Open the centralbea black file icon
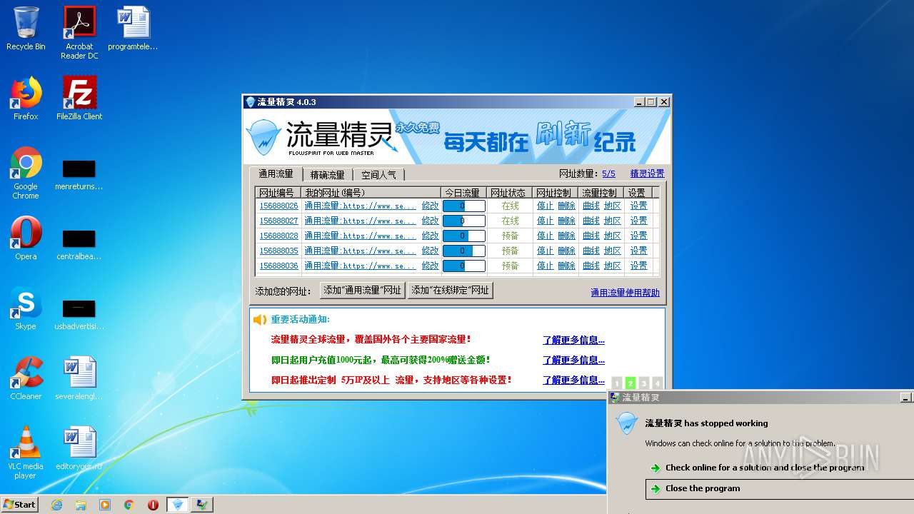This screenshot has height=514, width=914. pyautogui.click(x=79, y=245)
